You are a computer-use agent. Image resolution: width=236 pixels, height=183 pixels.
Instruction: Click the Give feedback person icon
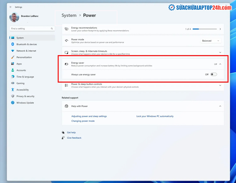(63, 138)
